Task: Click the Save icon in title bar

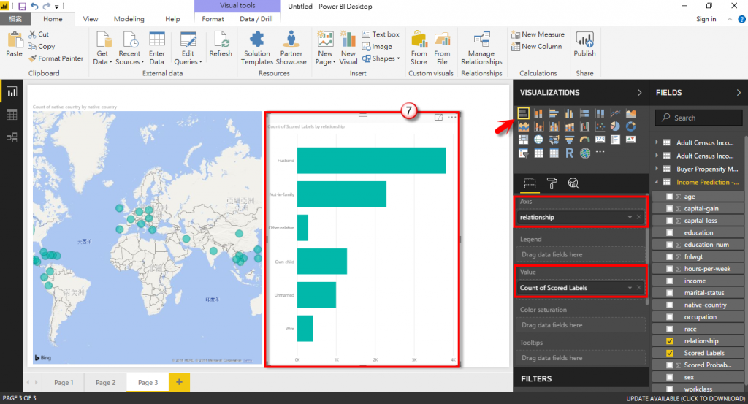Action: tap(23, 6)
